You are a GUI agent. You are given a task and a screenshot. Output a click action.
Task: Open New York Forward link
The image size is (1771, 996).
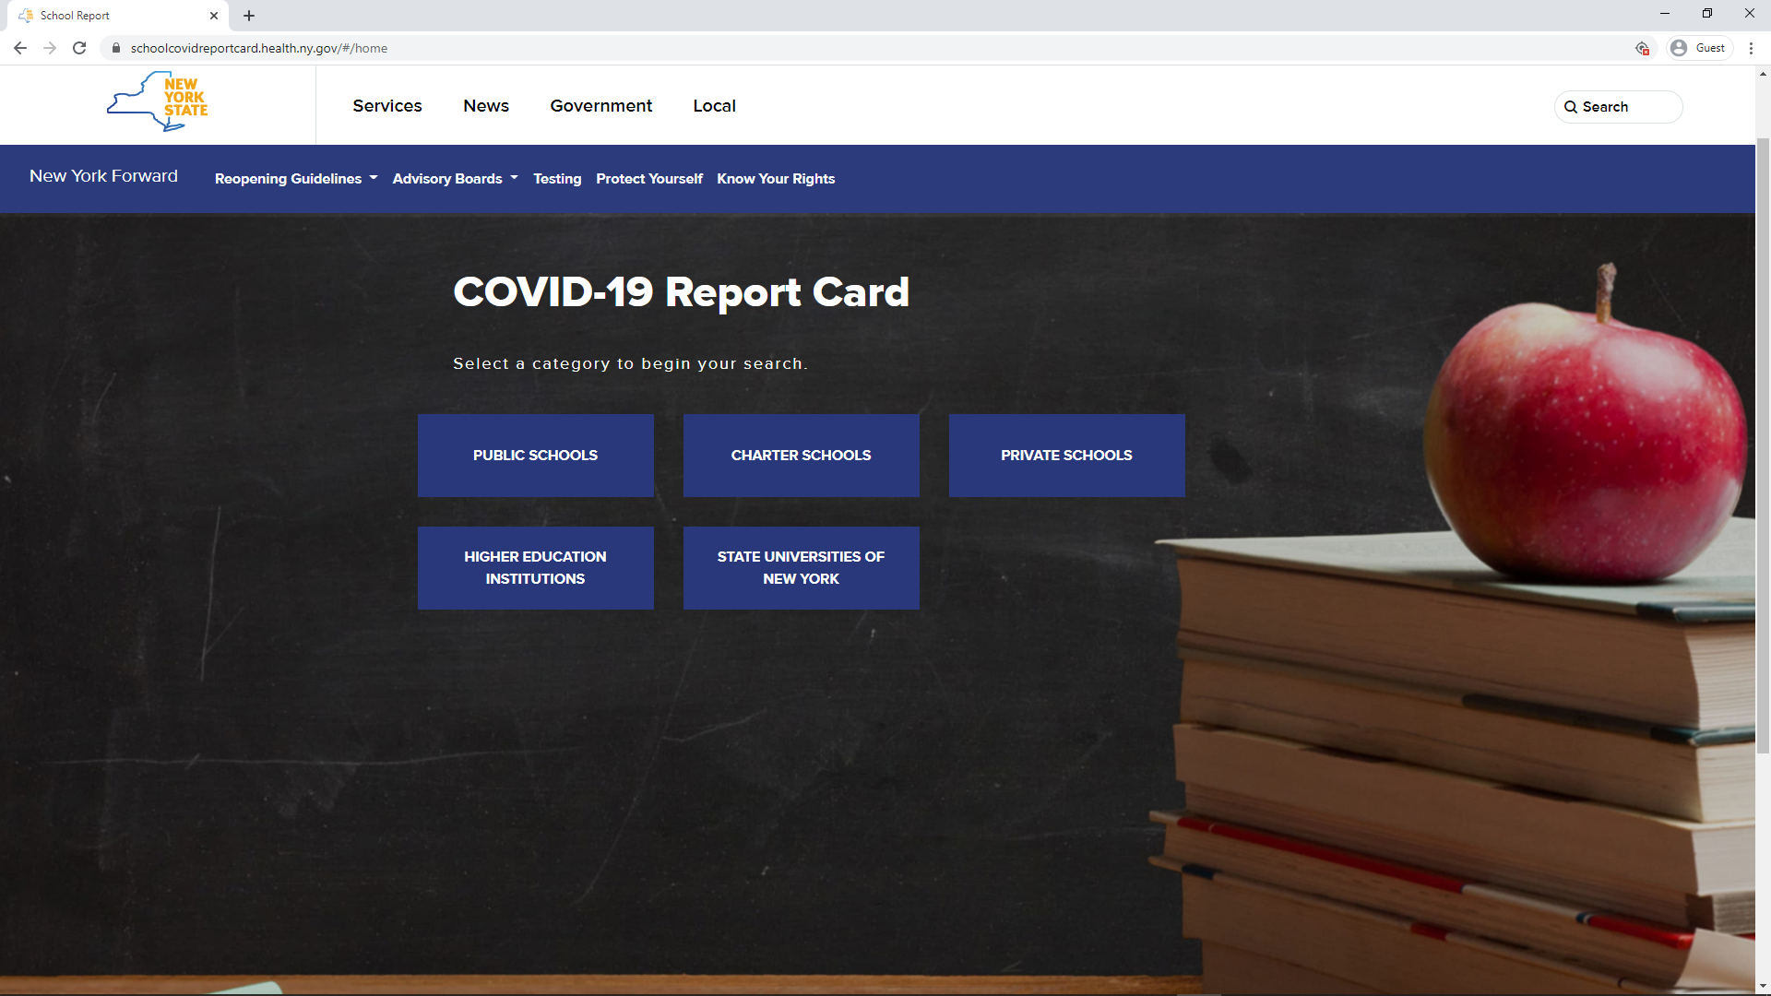pos(103,176)
